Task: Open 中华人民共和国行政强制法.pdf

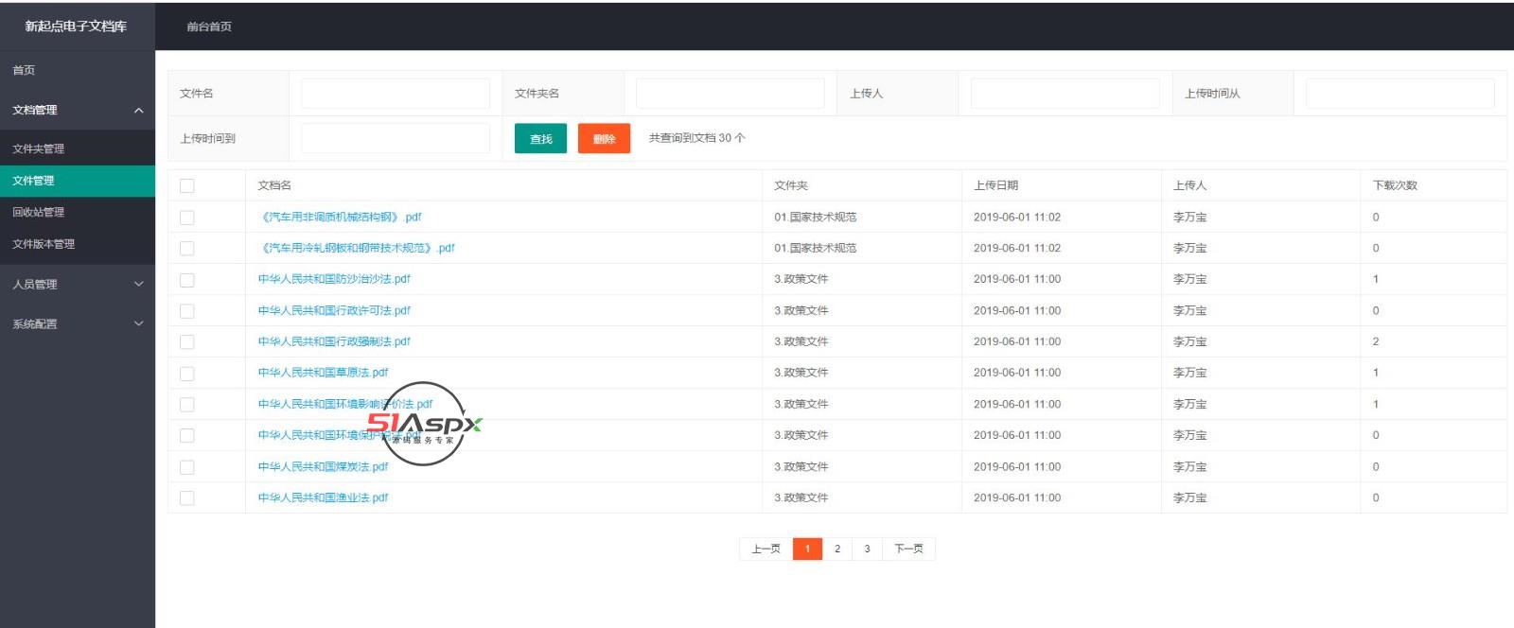Action: pyautogui.click(x=334, y=341)
